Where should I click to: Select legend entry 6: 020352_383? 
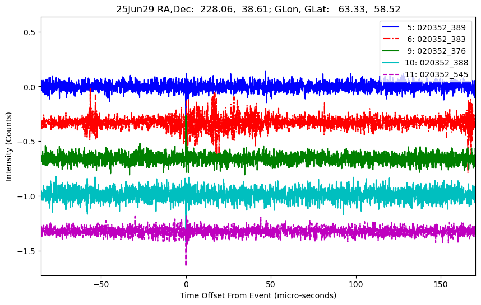click(x=437, y=39)
